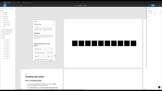Switch to the second file tab
The height and width of the screenshot is (91, 162).
(16, 3)
